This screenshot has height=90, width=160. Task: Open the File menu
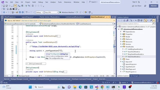tap(6, 2)
